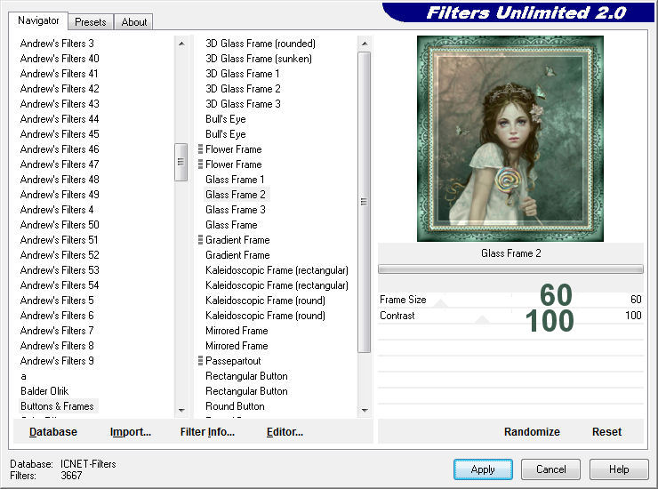This screenshot has height=489, width=658.
Task: Click up arrow of category list scrollbar
Action: [x=181, y=44]
